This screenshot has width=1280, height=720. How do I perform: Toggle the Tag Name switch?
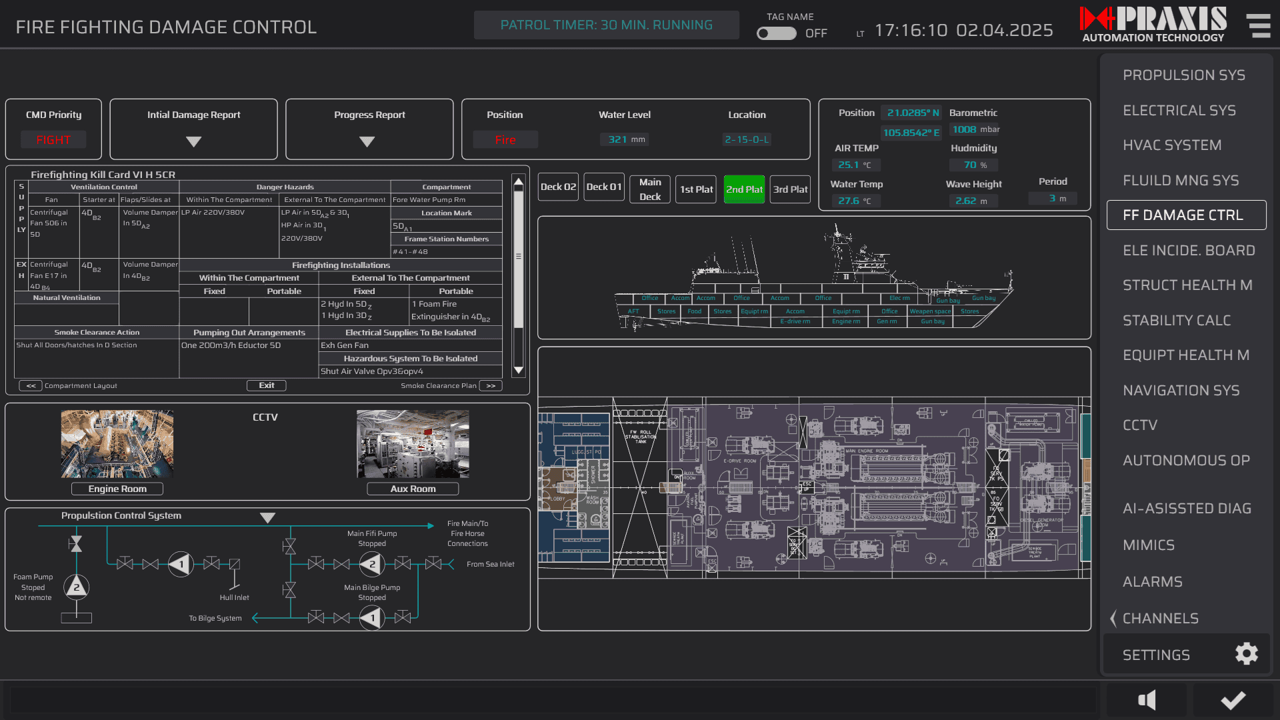pyautogui.click(x=777, y=33)
